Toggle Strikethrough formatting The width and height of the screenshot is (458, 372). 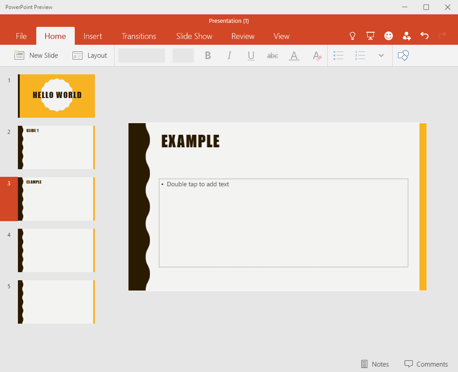[x=273, y=56]
